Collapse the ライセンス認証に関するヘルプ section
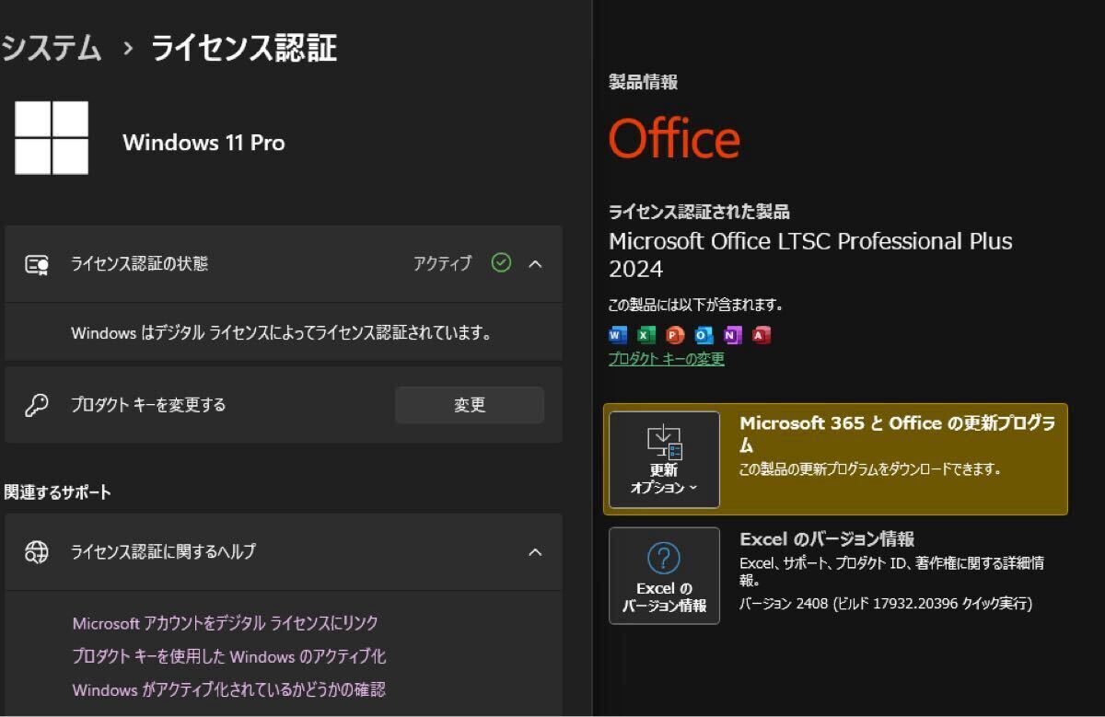This screenshot has width=1105, height=717. pos(535,552)
